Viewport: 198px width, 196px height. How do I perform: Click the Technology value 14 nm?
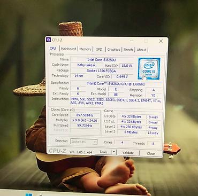click(x=79, y=76)
